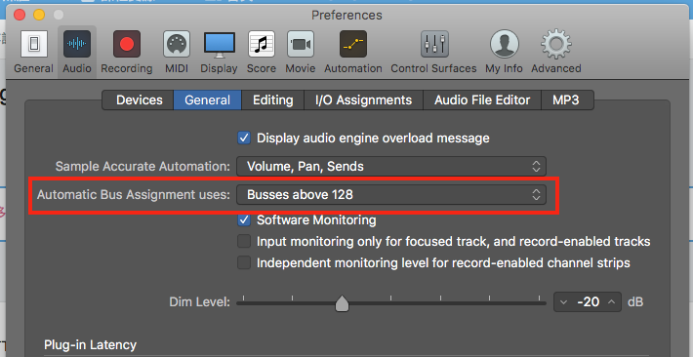
Task: Increase Dim Level with up arrow
Action: (x=612, y=301)
